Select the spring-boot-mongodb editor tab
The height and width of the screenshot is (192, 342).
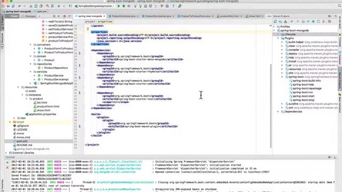90,16
